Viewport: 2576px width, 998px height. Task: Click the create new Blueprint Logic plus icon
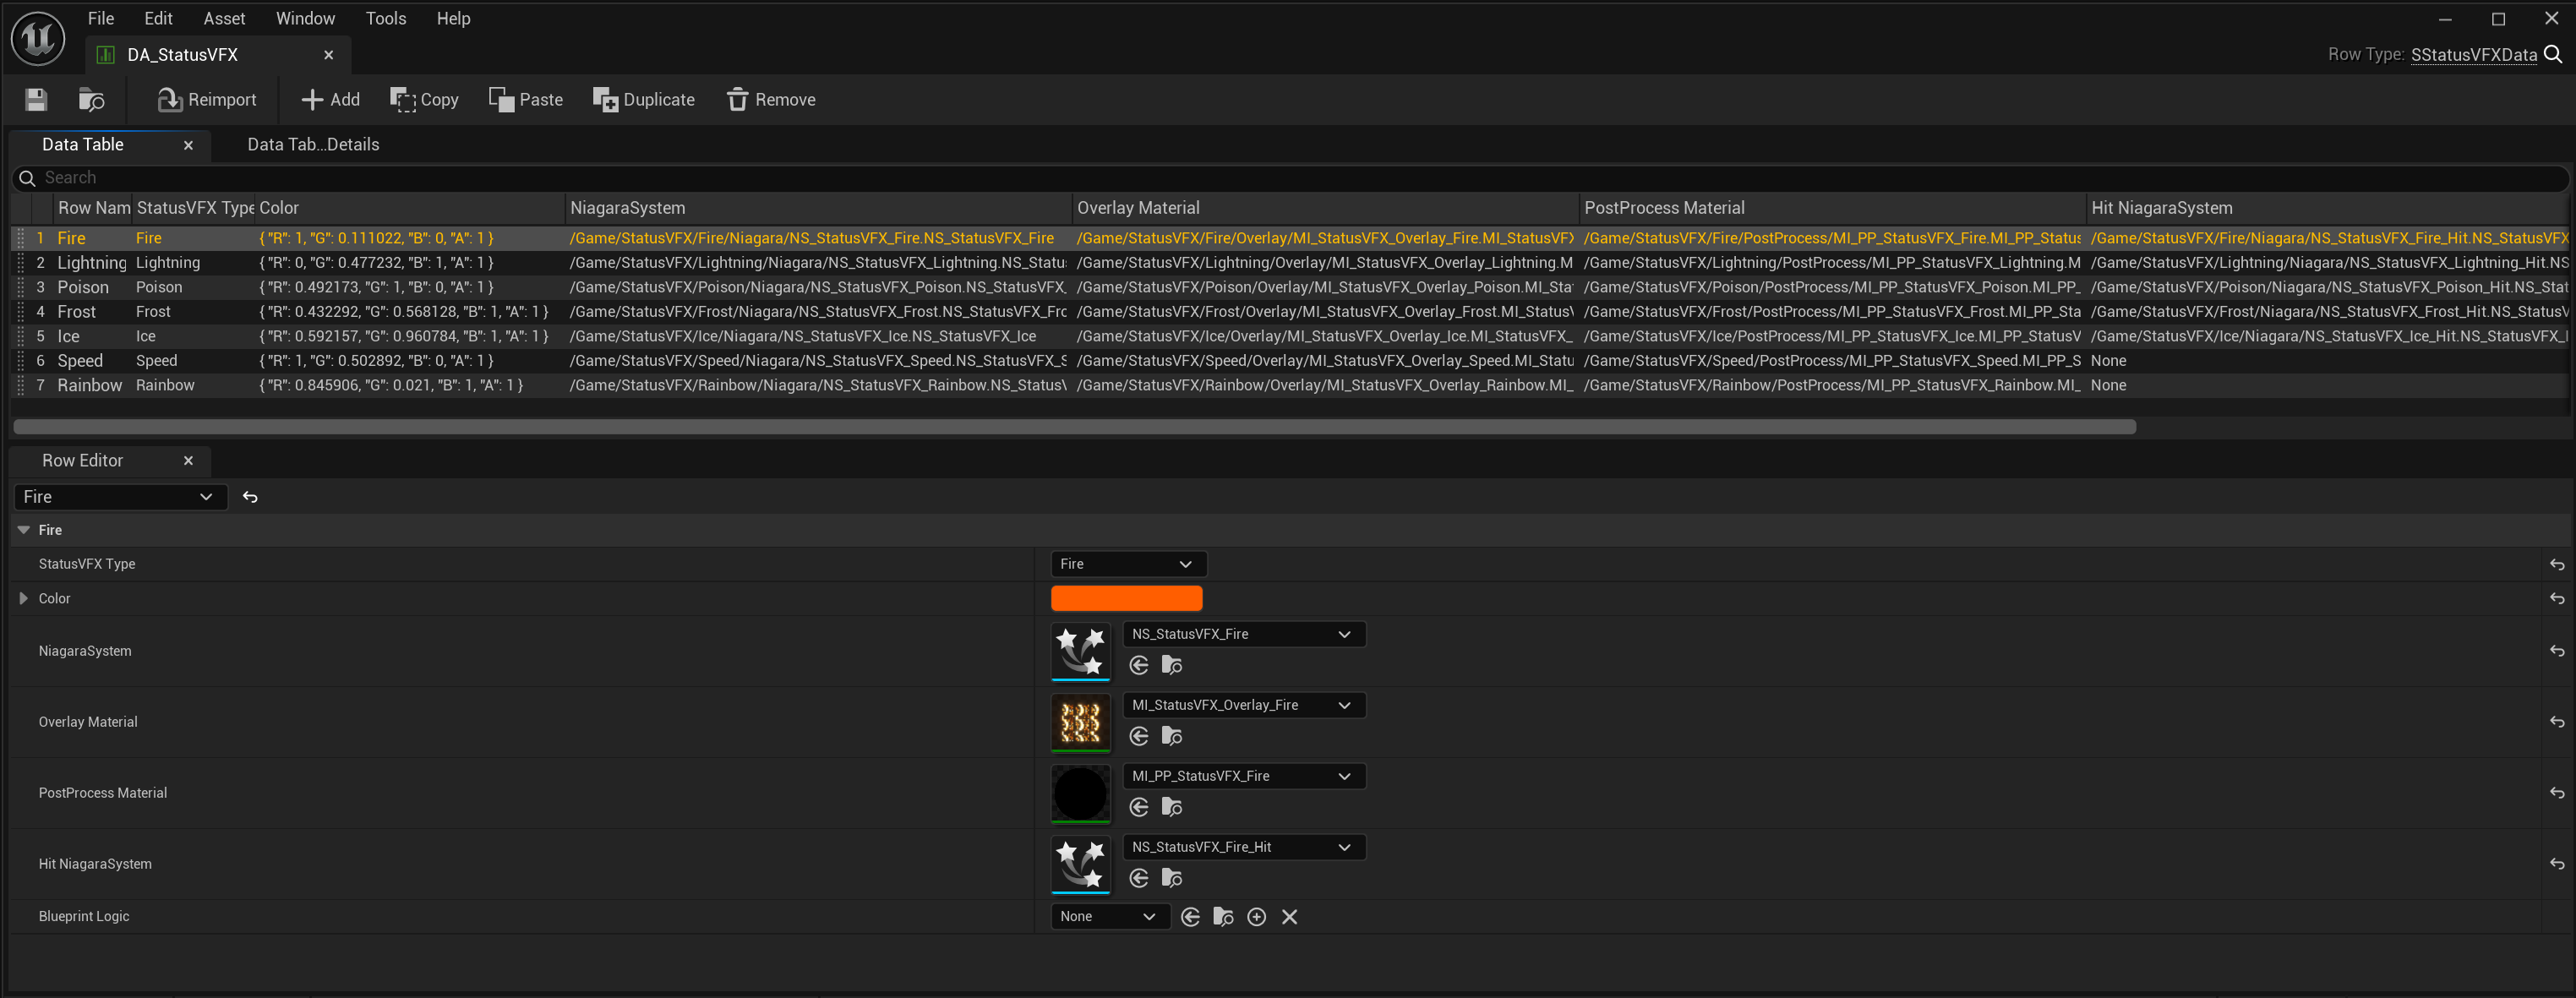[x=1256, y=916]
